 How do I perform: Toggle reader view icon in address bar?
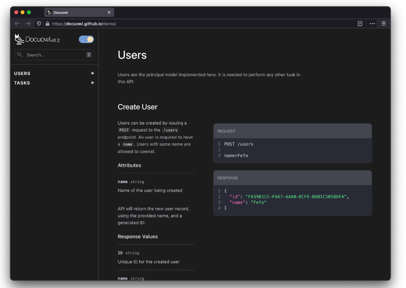tap(360, 23)
